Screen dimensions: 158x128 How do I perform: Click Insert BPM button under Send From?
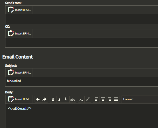(19, 10)
